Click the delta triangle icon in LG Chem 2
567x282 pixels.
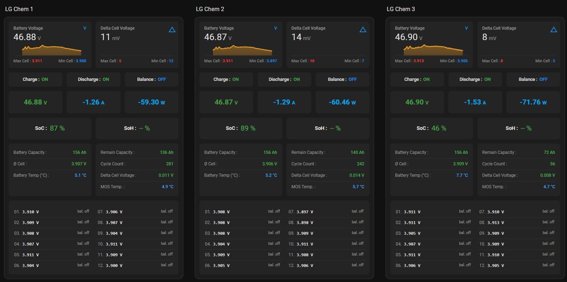point(363,30)
